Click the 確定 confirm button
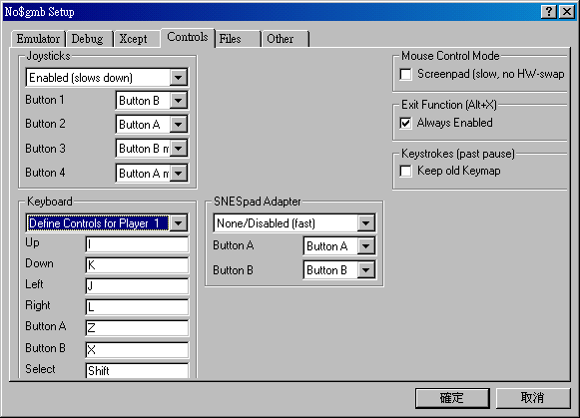This screenshot has width=580, height=418. pyautogui.click(x=452, y=398)
